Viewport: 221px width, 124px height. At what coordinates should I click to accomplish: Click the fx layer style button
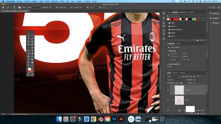click(189, 114)
